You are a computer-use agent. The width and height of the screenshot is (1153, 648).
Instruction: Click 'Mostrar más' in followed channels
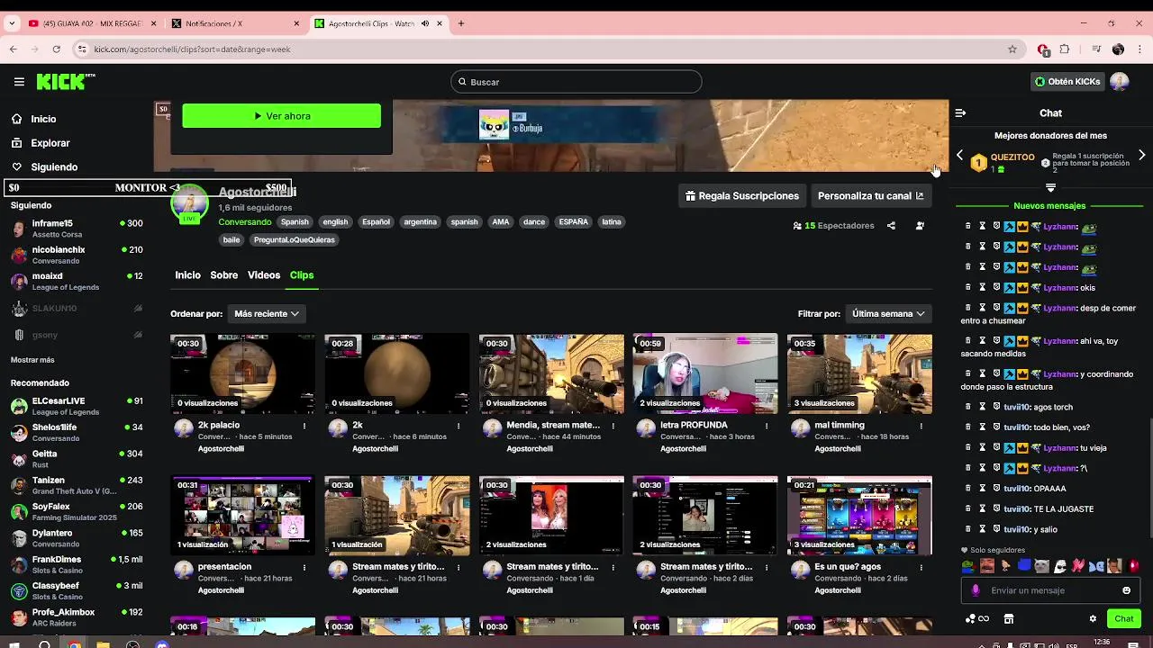coord(32,360)
